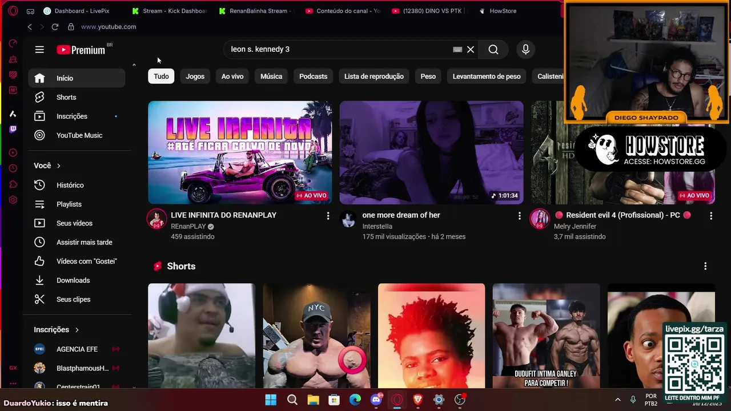The width and height of the screenshot is (731, 411).
Task: Open the Shorts shelf more options menu
Action: (x=705, y=267)
